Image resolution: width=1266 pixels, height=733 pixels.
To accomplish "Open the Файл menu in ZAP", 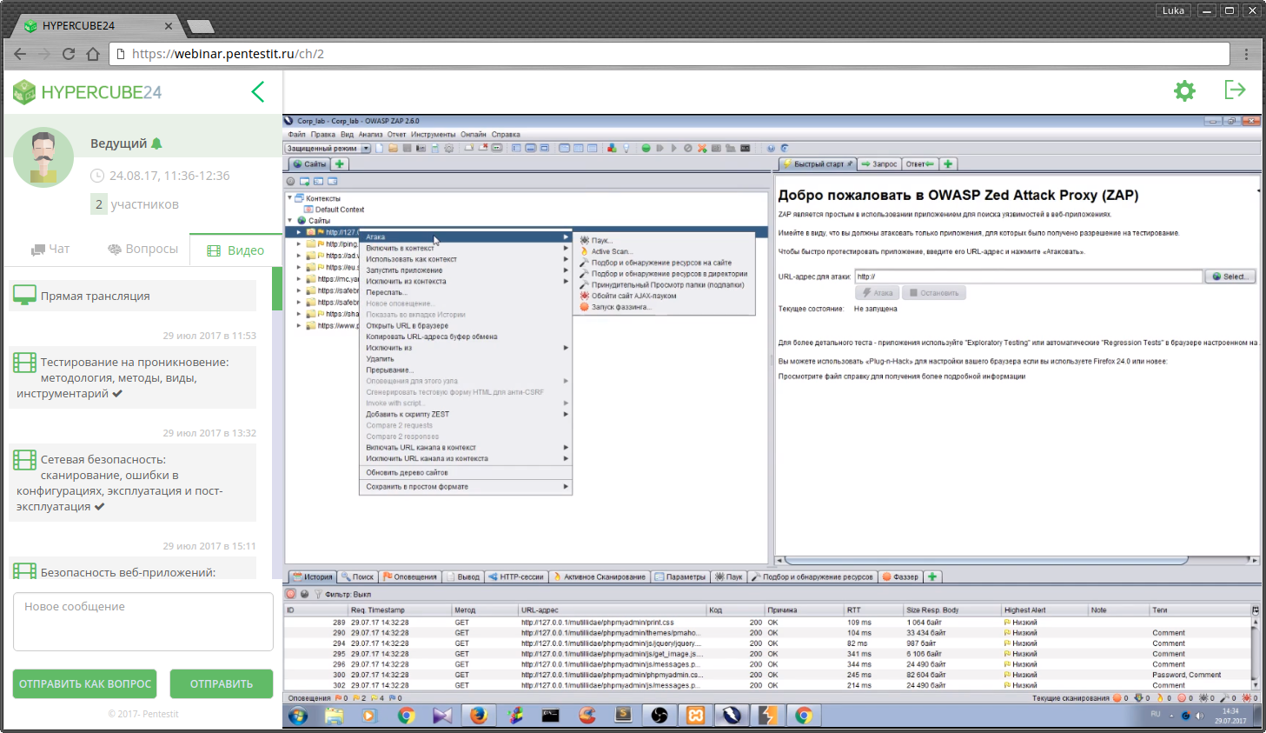I will [296, 135].
